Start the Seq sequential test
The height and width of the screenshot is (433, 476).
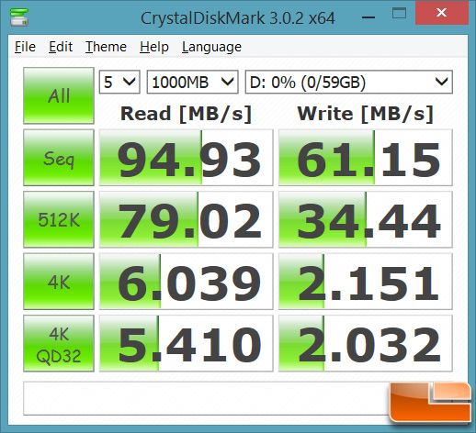(59, 158)
